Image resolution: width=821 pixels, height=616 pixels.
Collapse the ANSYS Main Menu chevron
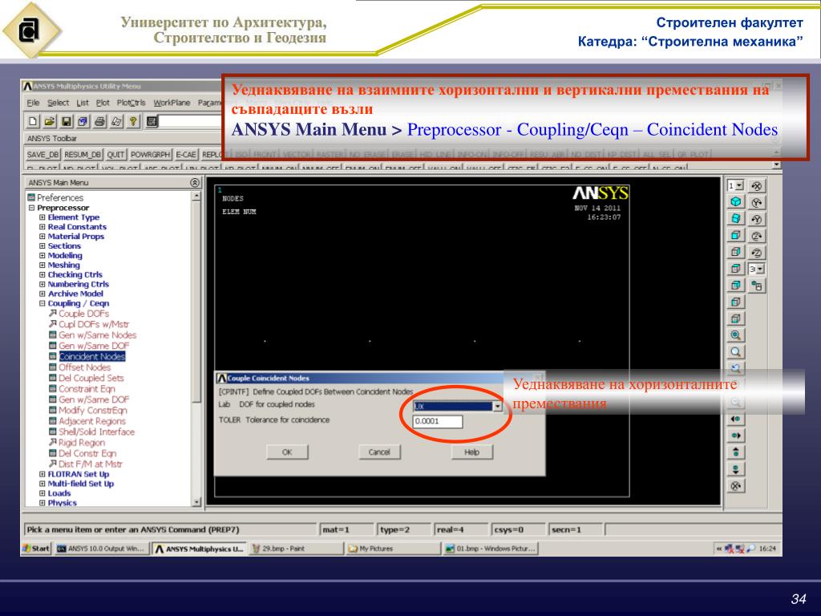click(193, 183)
